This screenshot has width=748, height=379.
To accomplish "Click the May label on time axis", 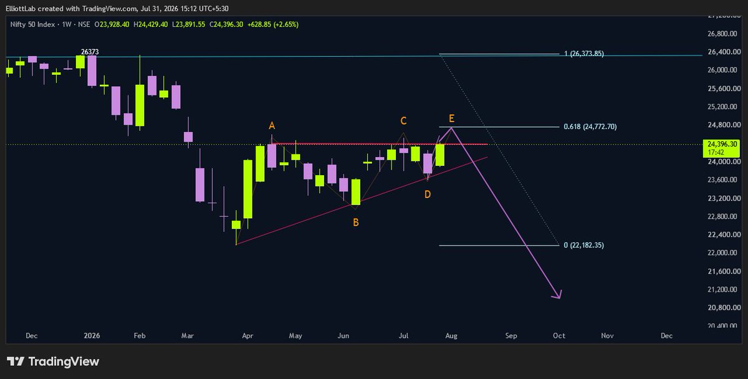I will tap(295, 335).
